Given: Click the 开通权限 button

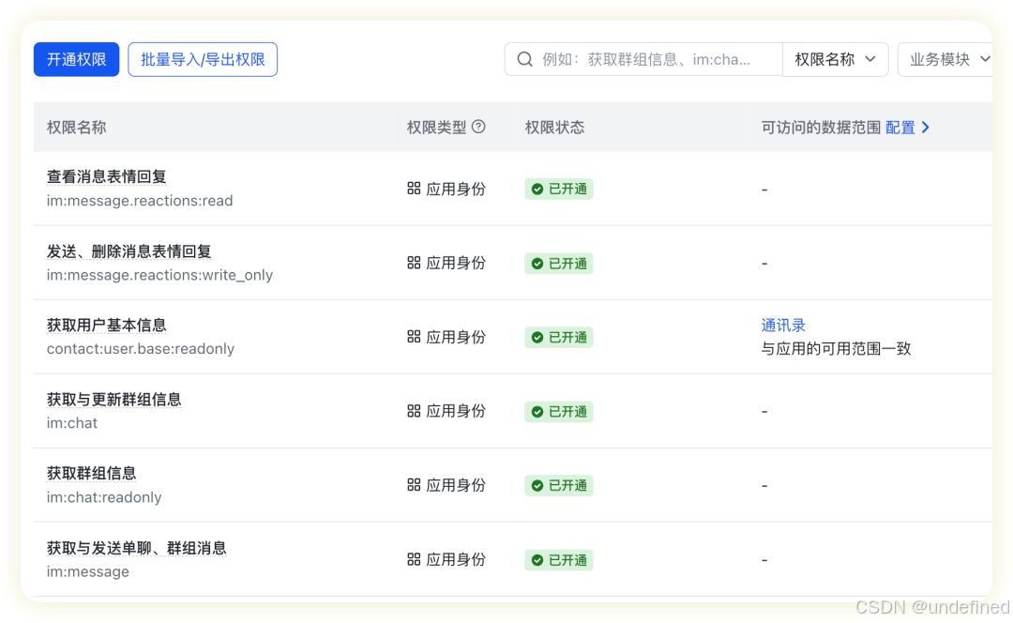Looking at the screenshot, I should (x=76, y=58).
